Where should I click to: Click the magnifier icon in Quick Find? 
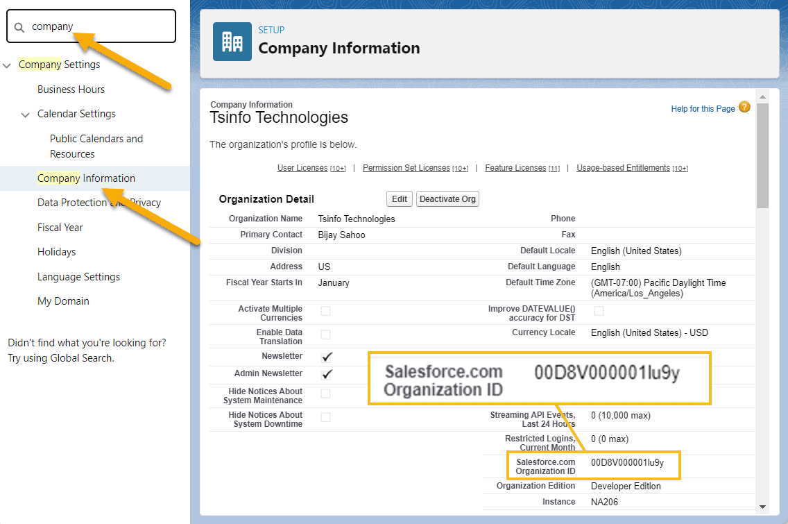[x=19, y=26]
